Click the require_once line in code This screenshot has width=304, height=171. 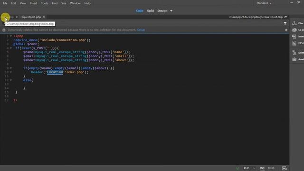click(x=52, y=40)
